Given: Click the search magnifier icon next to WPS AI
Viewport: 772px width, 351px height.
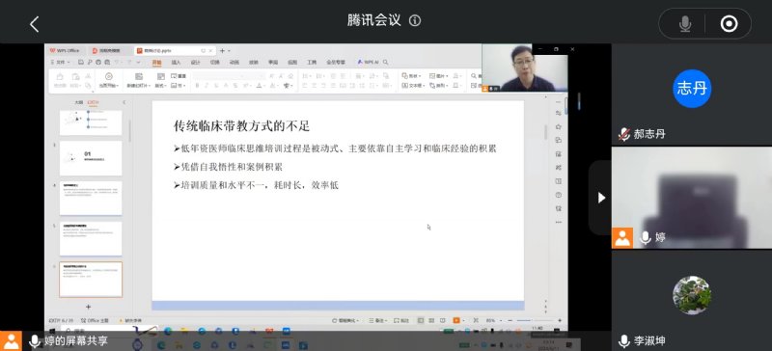Looking at the screenshot, I should pos(385,63).
